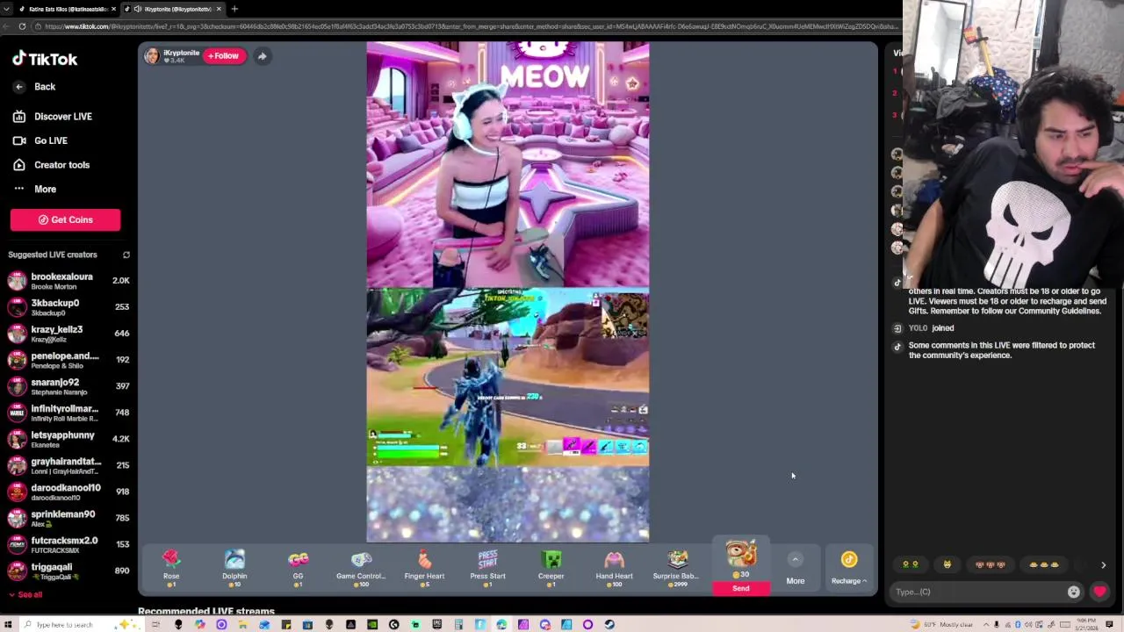This screenshot has width=1124, height=632.
Task: Open the emoji picker in chat
Action: pos(1073,592)
